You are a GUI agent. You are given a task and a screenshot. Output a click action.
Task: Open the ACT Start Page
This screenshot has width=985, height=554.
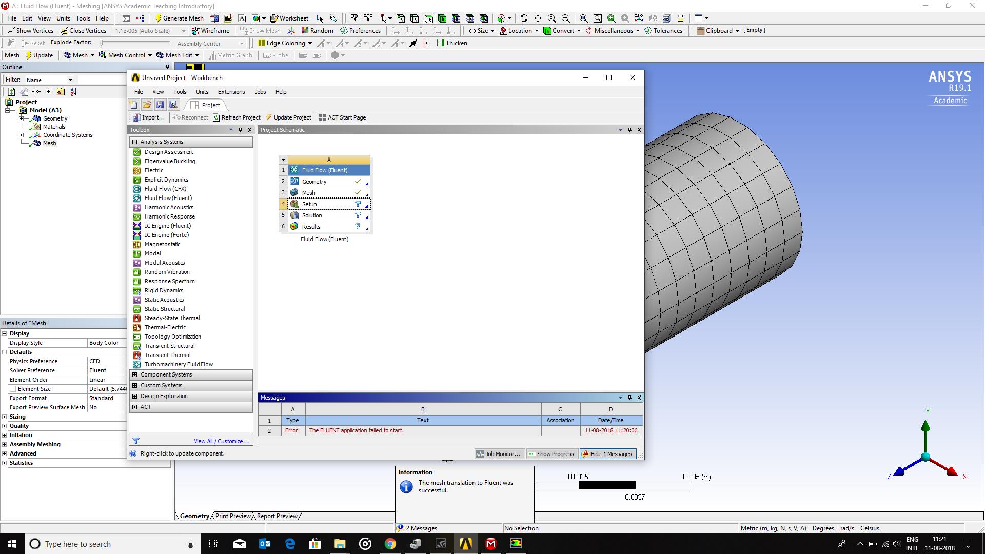(x=342, y=117)
